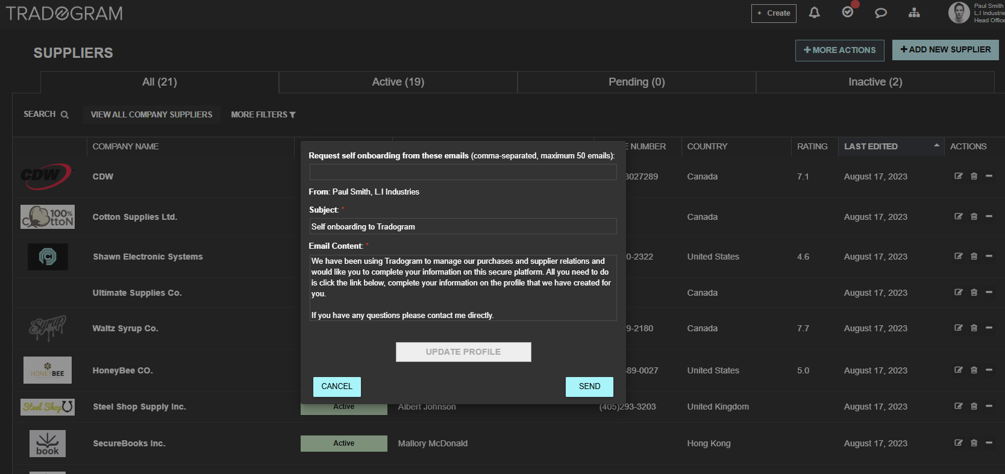
Task: Edit Shawn Electronic Systems via pencil icon
Action: (x=959, y=256)
